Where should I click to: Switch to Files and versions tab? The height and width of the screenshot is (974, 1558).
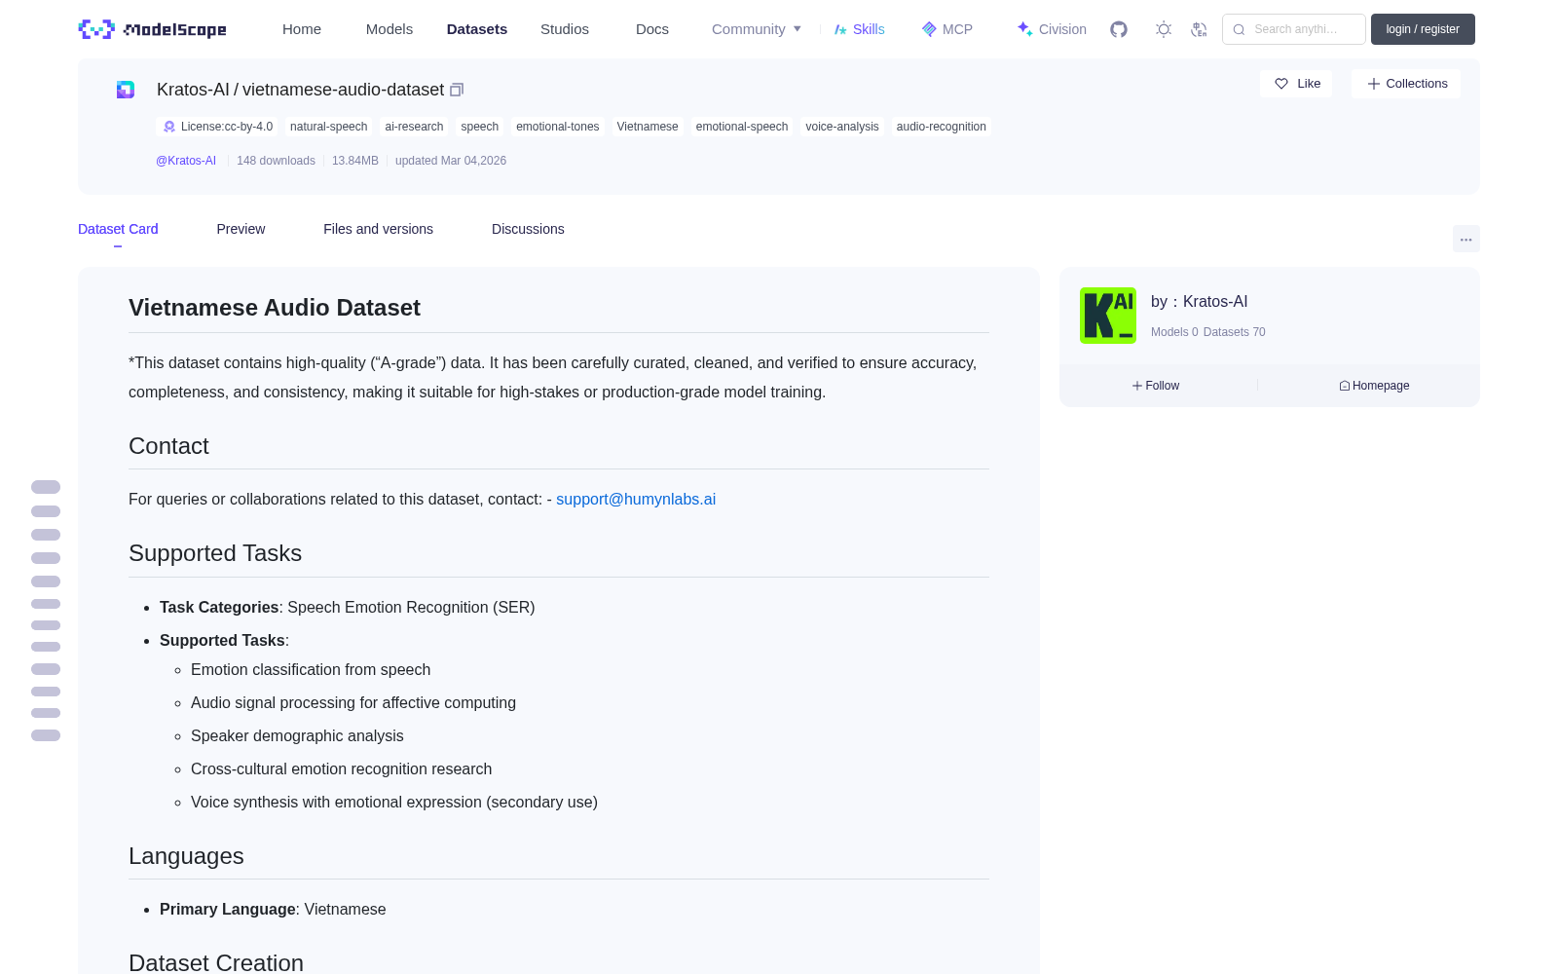pos(378,229)
